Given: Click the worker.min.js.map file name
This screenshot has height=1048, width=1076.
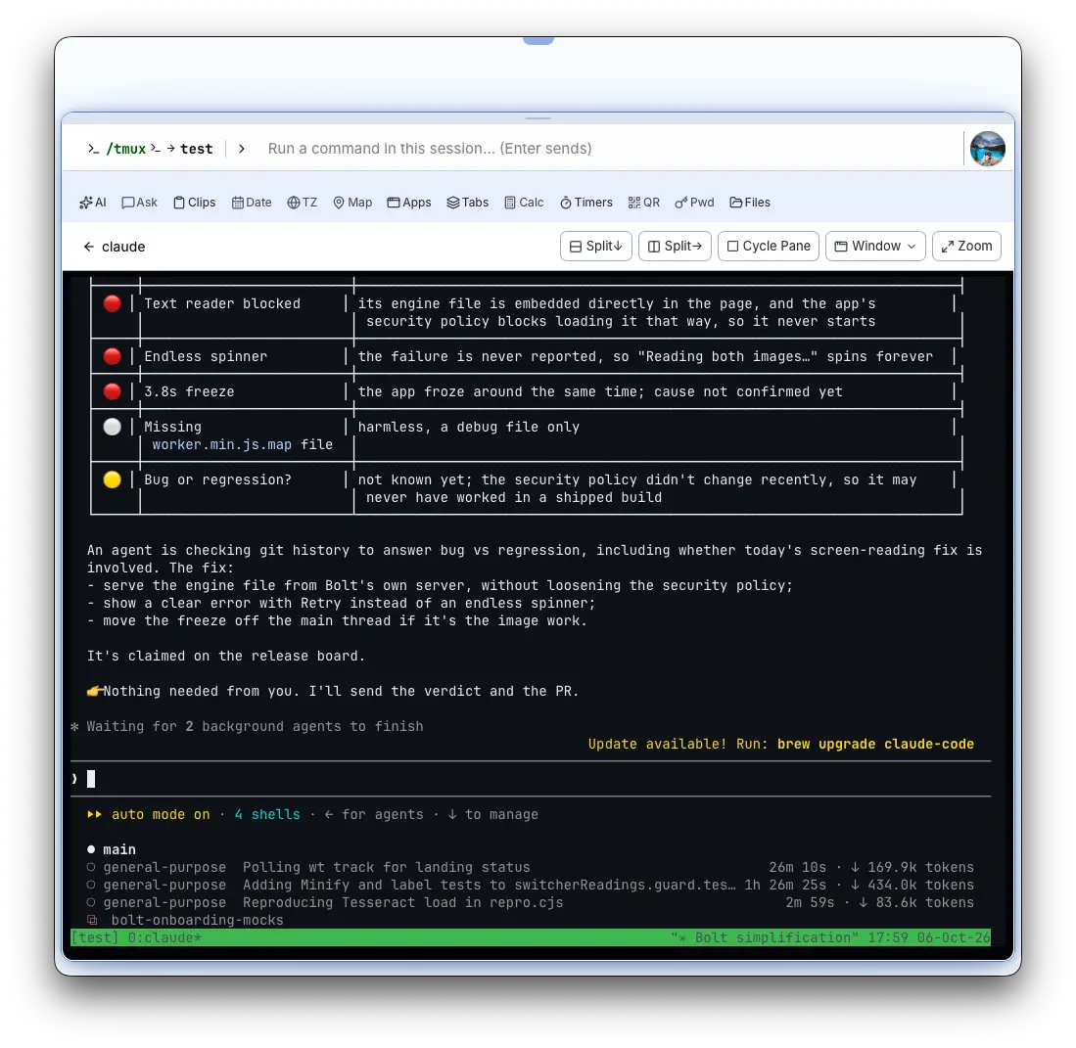Looking at the screenshot, I should (x=221, y=444).
